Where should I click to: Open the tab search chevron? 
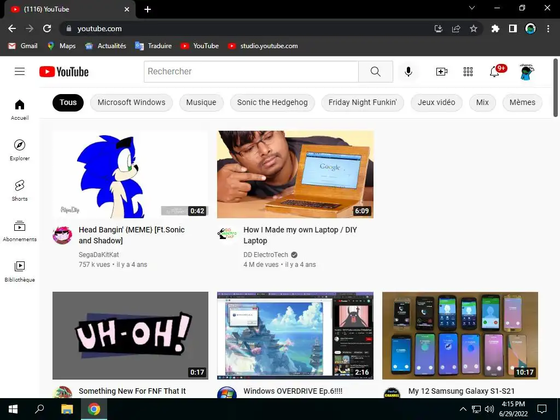[472, 8]
